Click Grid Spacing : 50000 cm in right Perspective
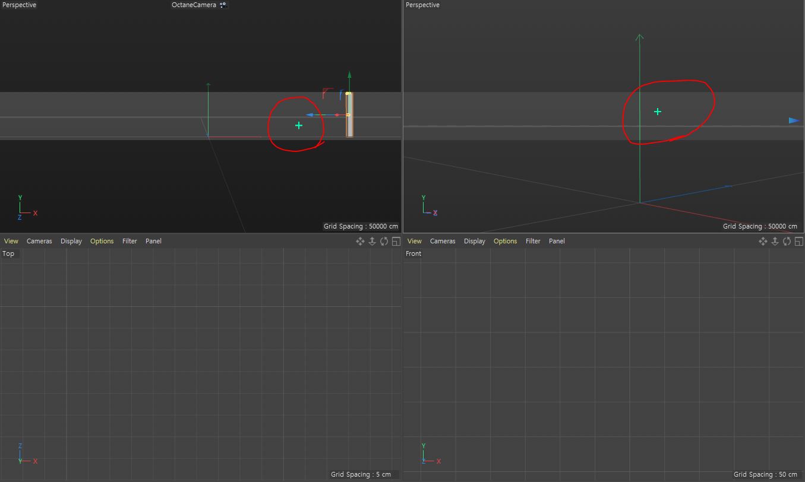Screen dimensions: 805x482 tap(760, 226)
